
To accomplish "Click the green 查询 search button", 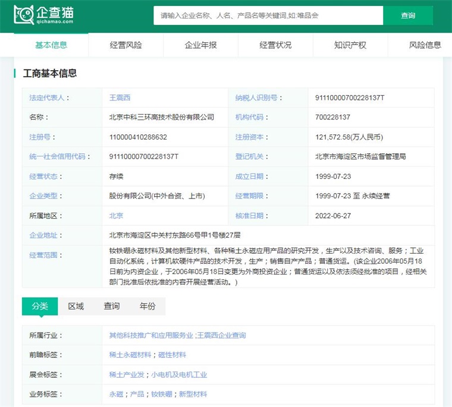I will coord(408,15).
